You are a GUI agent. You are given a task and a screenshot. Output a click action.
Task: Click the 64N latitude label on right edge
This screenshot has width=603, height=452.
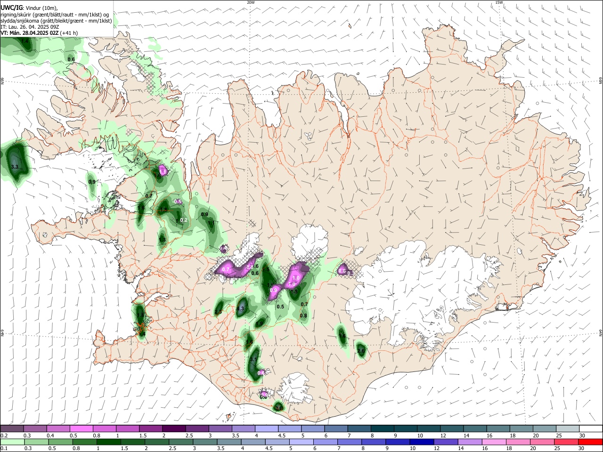coord(601,333)
